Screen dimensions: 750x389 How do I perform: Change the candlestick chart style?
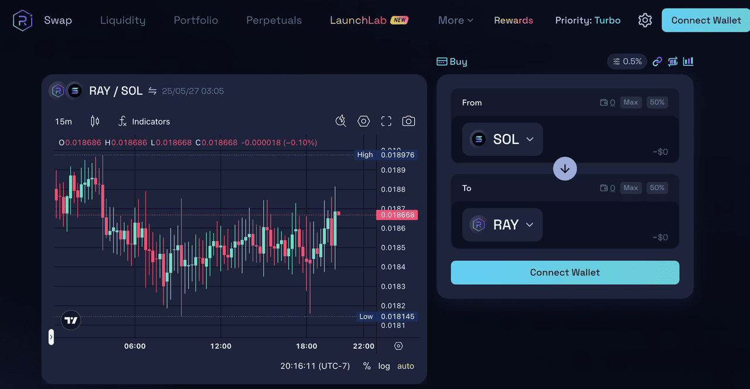tap(95, 121)
